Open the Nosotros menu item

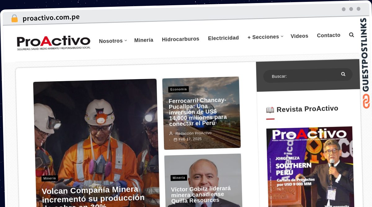click(x=111, y=41)
